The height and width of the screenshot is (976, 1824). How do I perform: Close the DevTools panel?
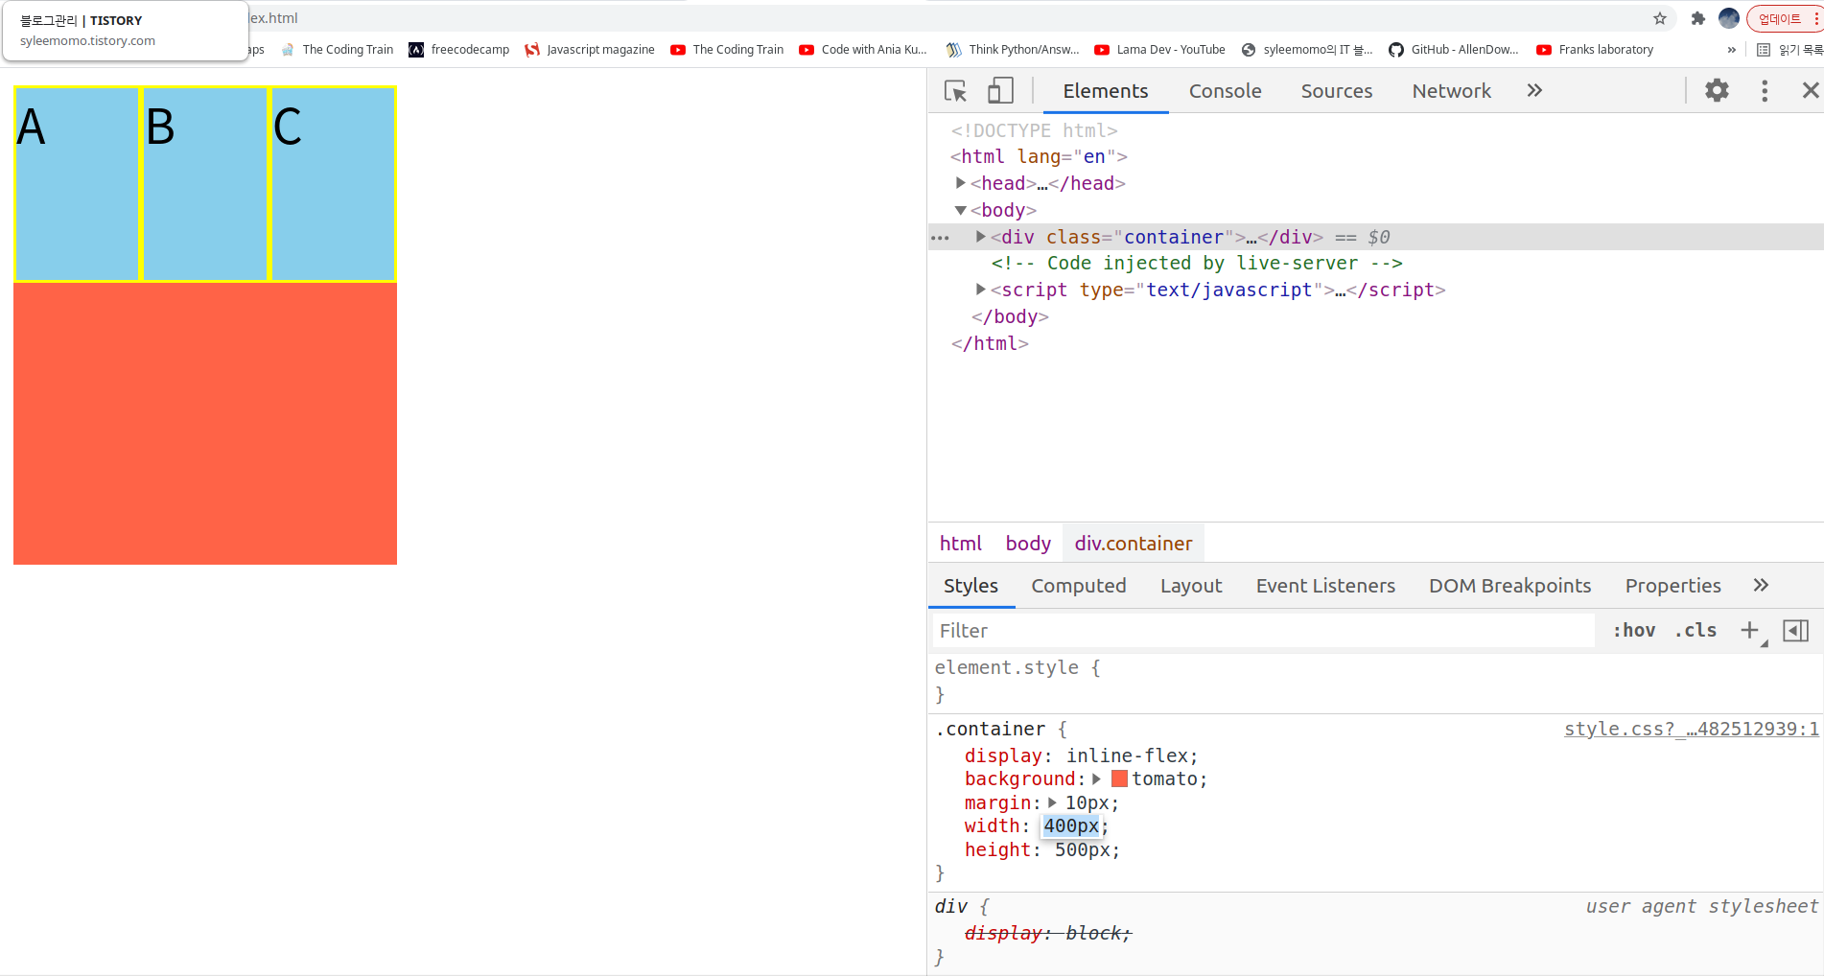pos(1811,91)
